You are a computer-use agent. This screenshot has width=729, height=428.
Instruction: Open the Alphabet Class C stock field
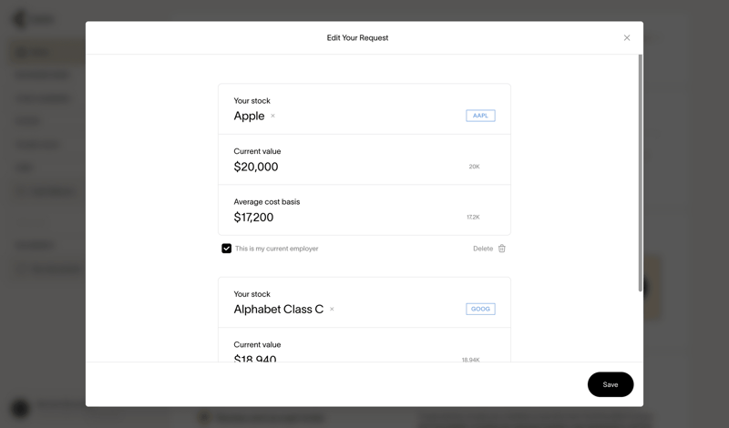[278, 310]
